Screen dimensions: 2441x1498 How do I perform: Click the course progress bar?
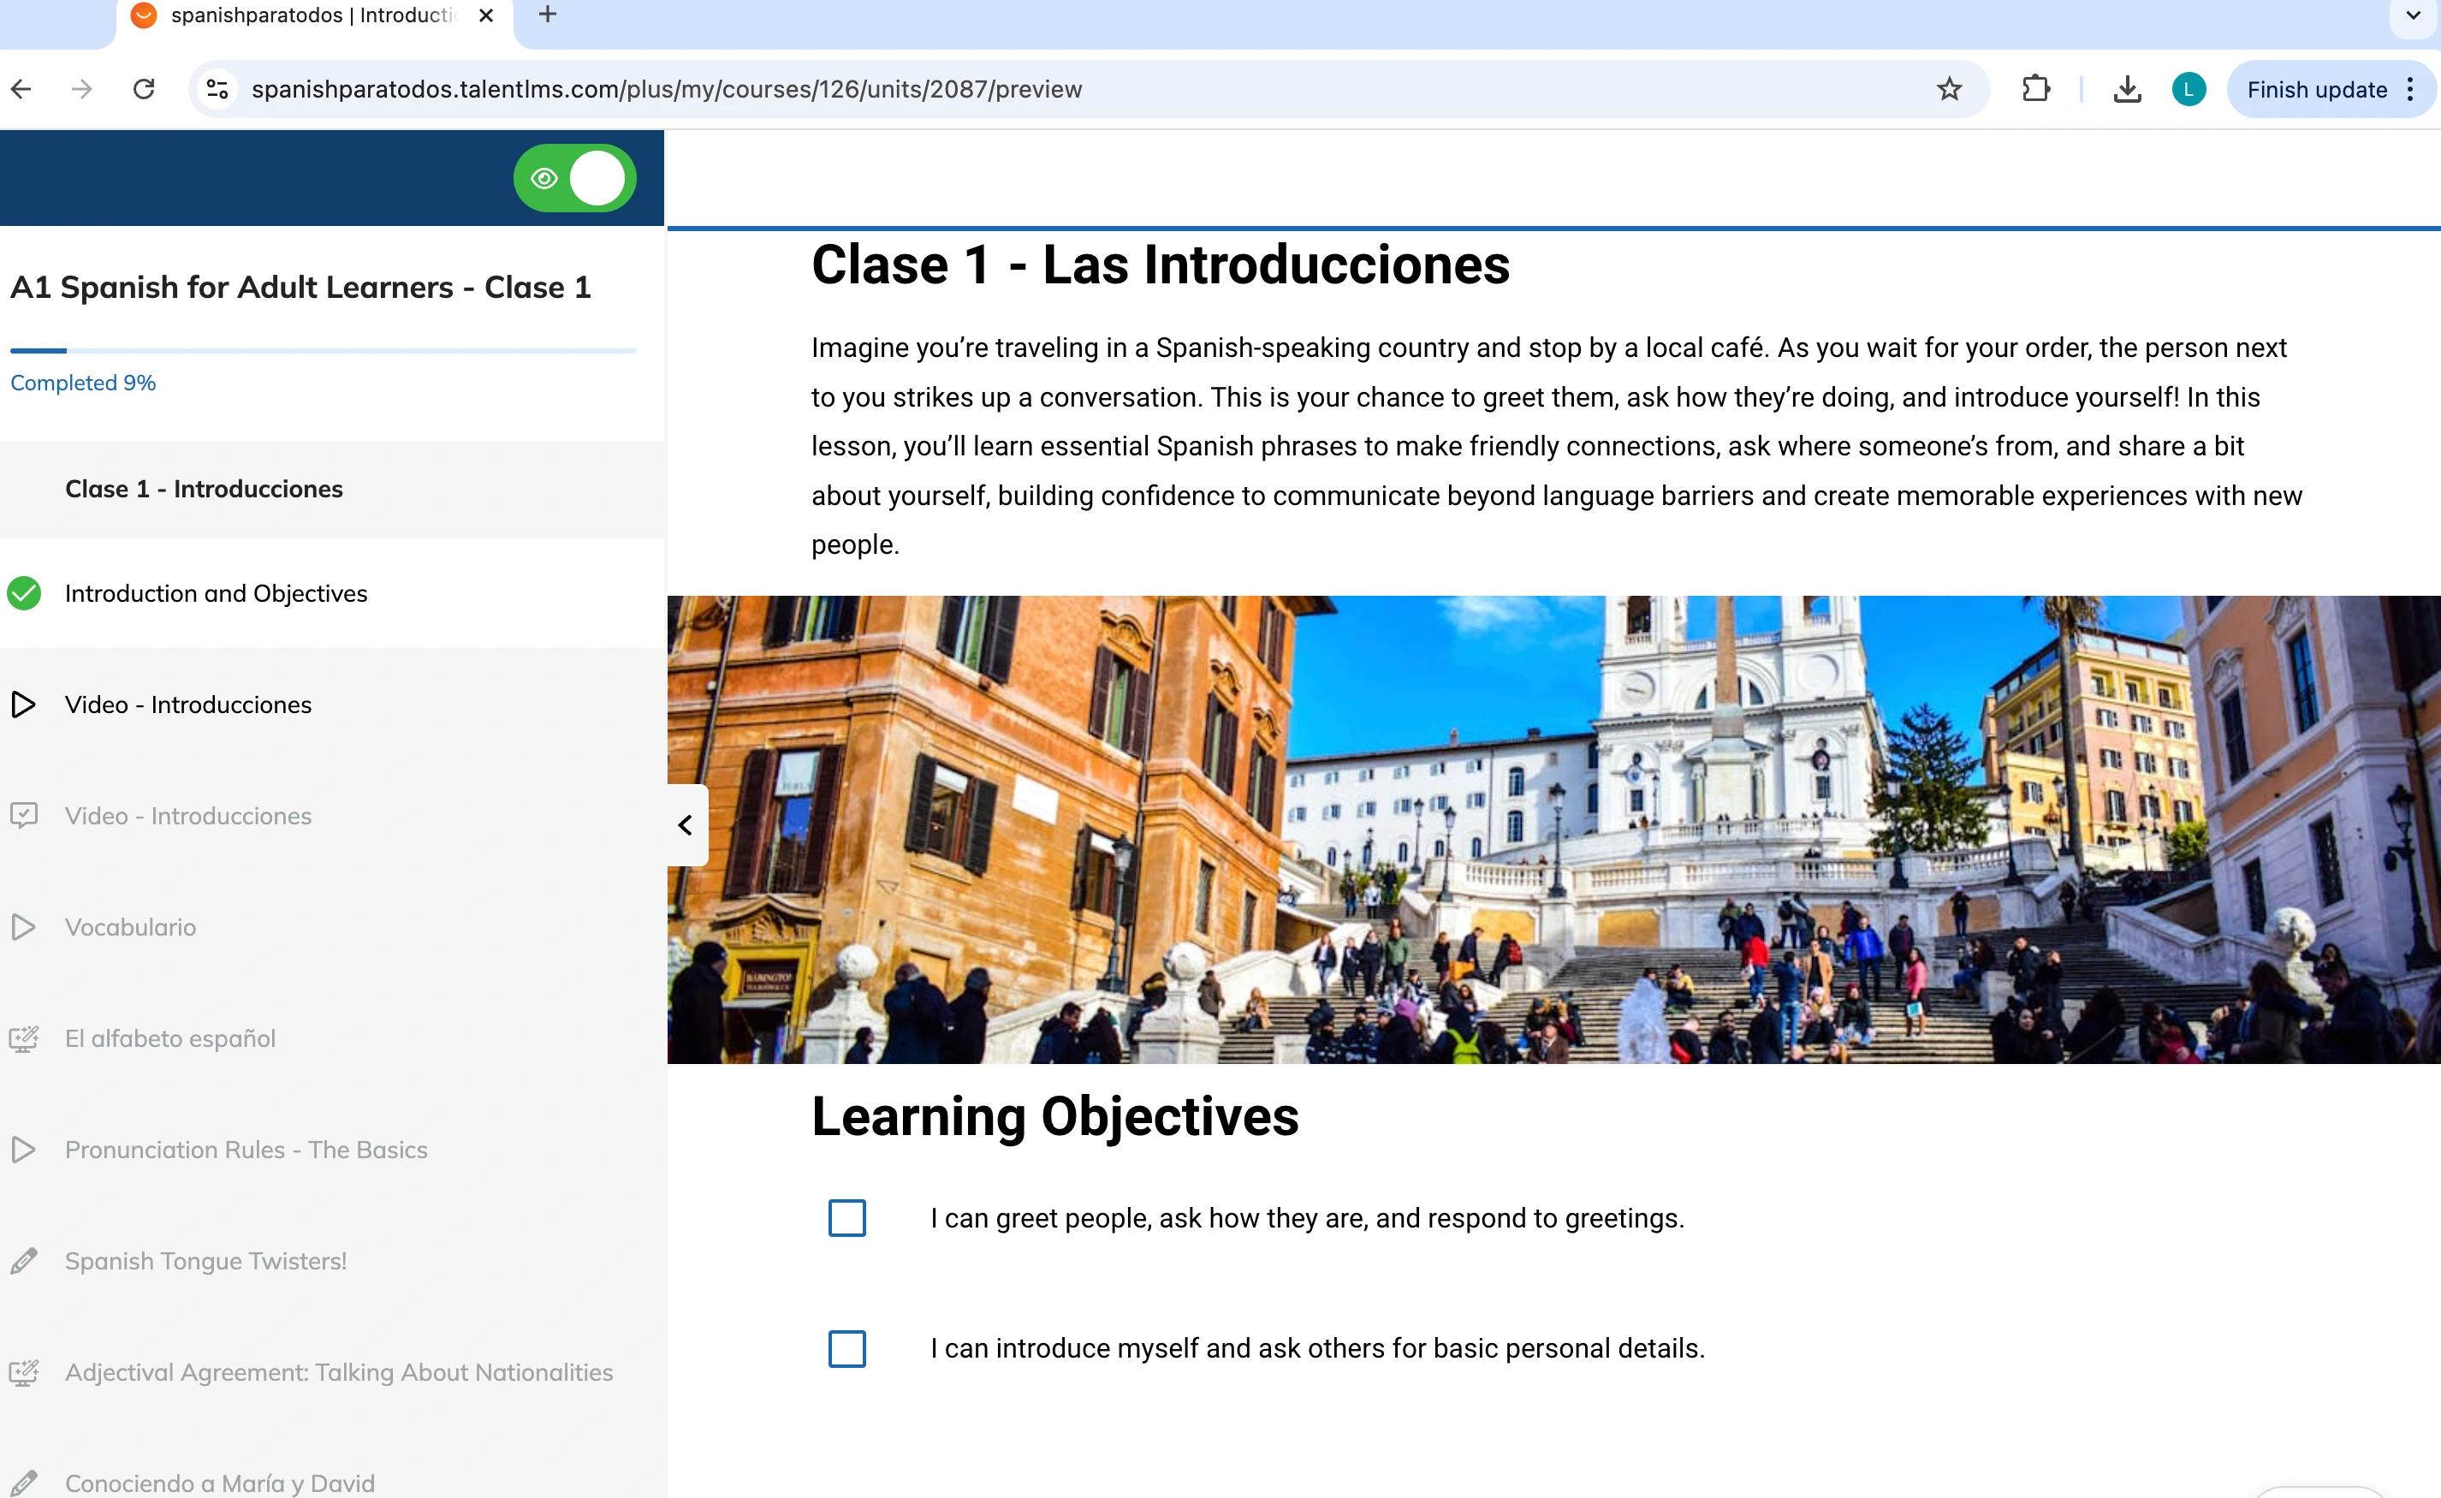pyautogui.click(x=323, y=351)
